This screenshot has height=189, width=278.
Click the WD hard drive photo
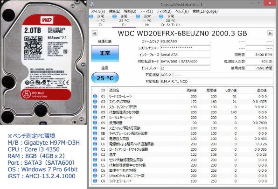pyautogui.click(x=43, y=62)
